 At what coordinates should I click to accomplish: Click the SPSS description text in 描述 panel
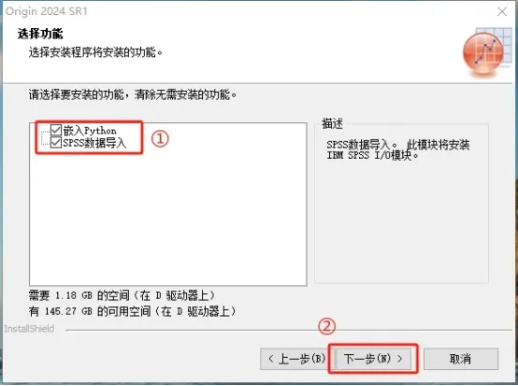(x=397, y=150)
